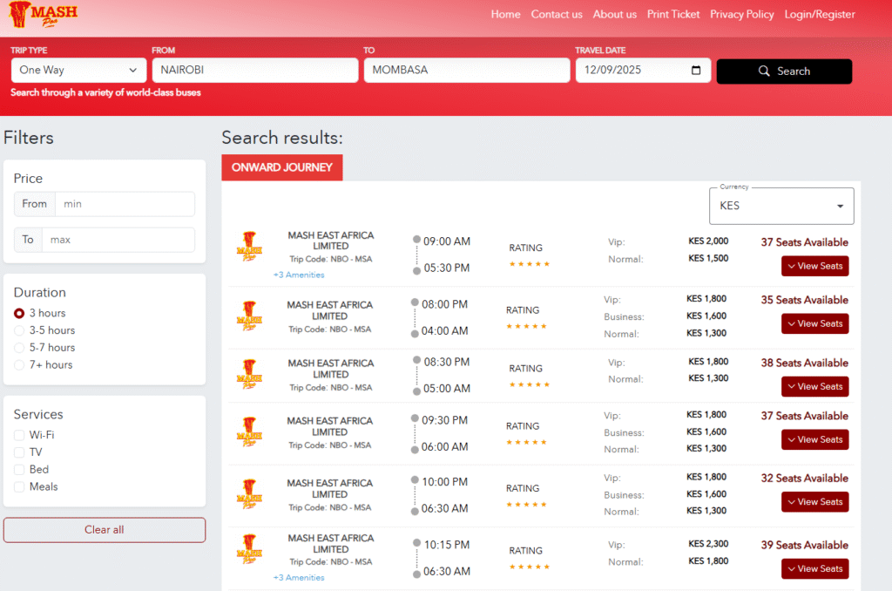This screenshot has width=892, height=591.
Task: Click the From city field with NAIROBI
Action: (255, 70)
